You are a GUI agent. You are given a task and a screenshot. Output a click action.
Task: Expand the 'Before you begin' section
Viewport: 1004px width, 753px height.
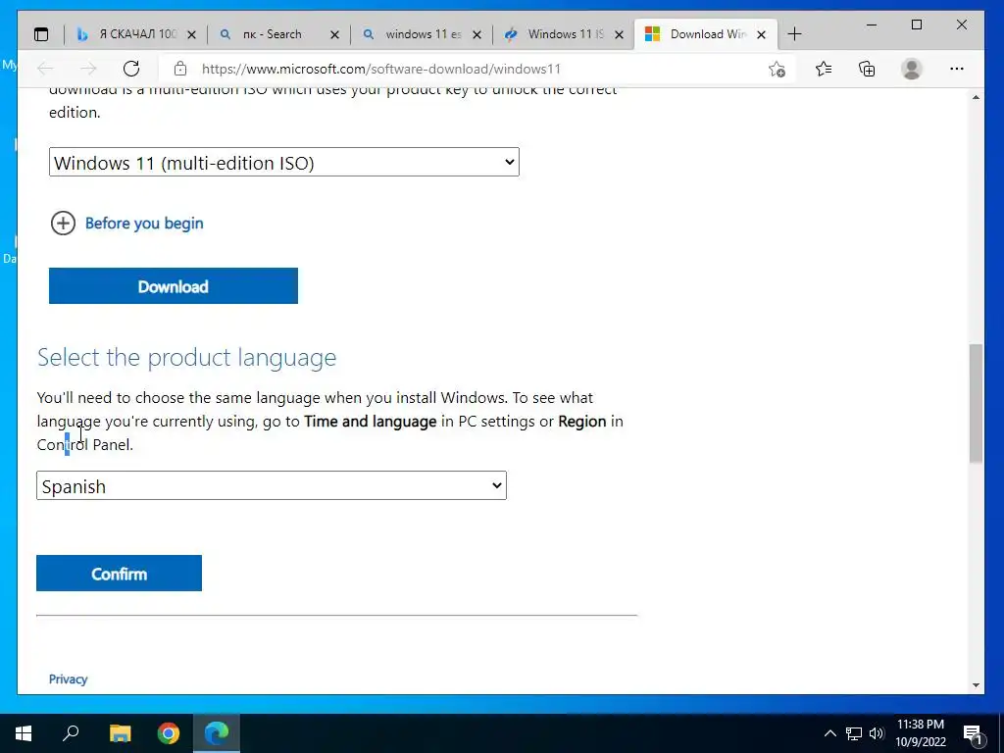pos(126,224)
